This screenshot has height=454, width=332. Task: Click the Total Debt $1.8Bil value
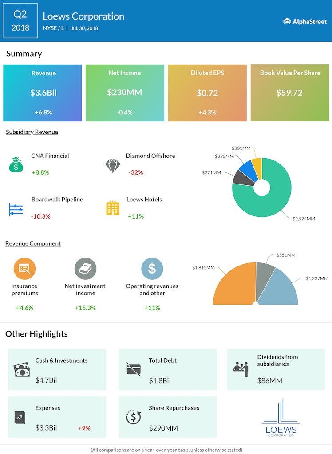pyautogui.click(x=160, y=380)
